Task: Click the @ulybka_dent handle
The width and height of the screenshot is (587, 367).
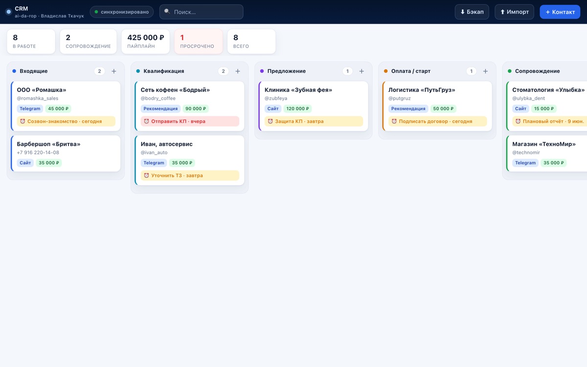Action: pos(528,98)
